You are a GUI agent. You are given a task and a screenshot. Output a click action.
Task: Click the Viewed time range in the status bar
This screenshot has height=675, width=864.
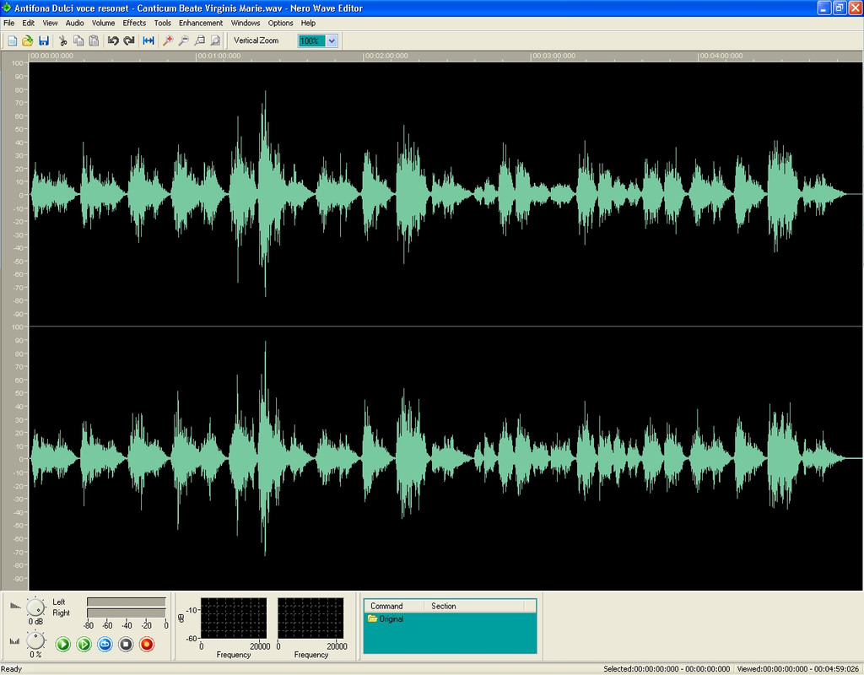[798, 669]
